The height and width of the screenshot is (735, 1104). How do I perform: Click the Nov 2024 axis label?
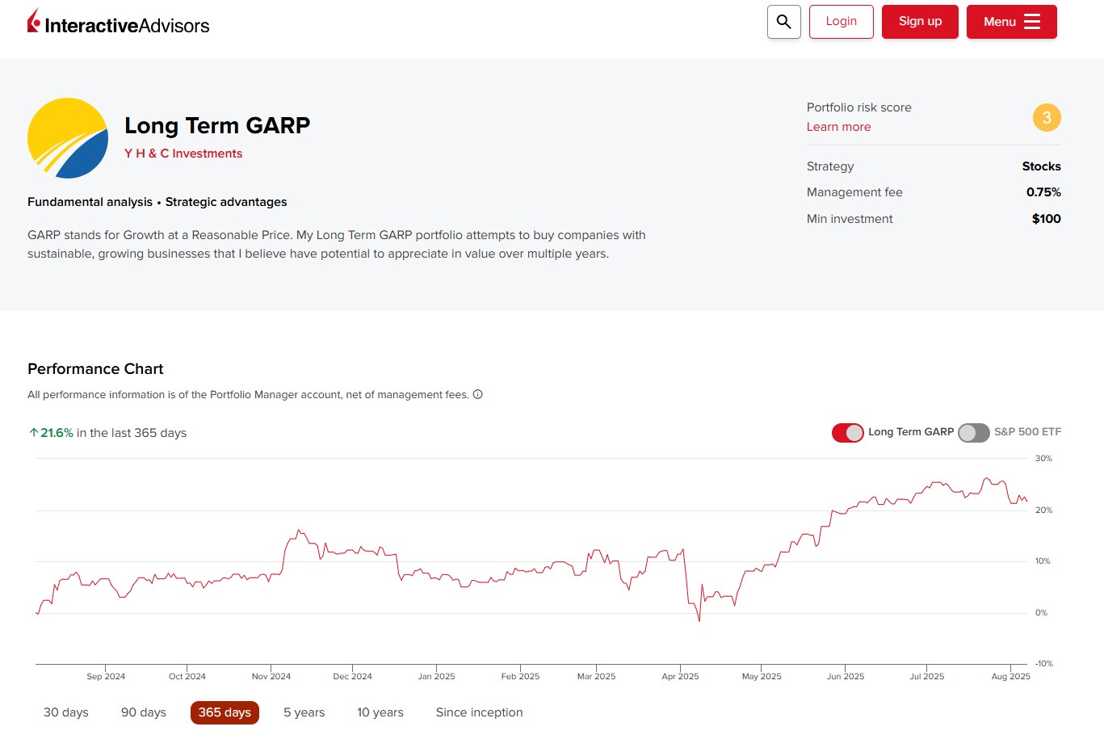(271, 677)
